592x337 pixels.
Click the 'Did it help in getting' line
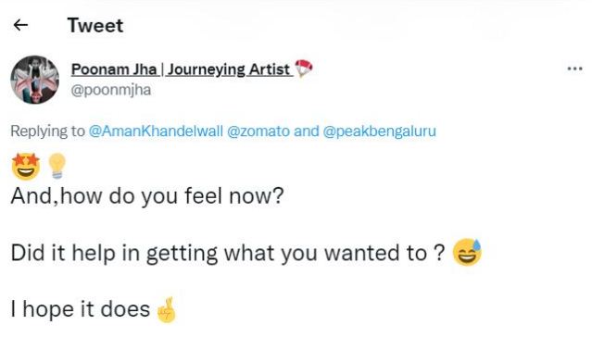(228, 253)
